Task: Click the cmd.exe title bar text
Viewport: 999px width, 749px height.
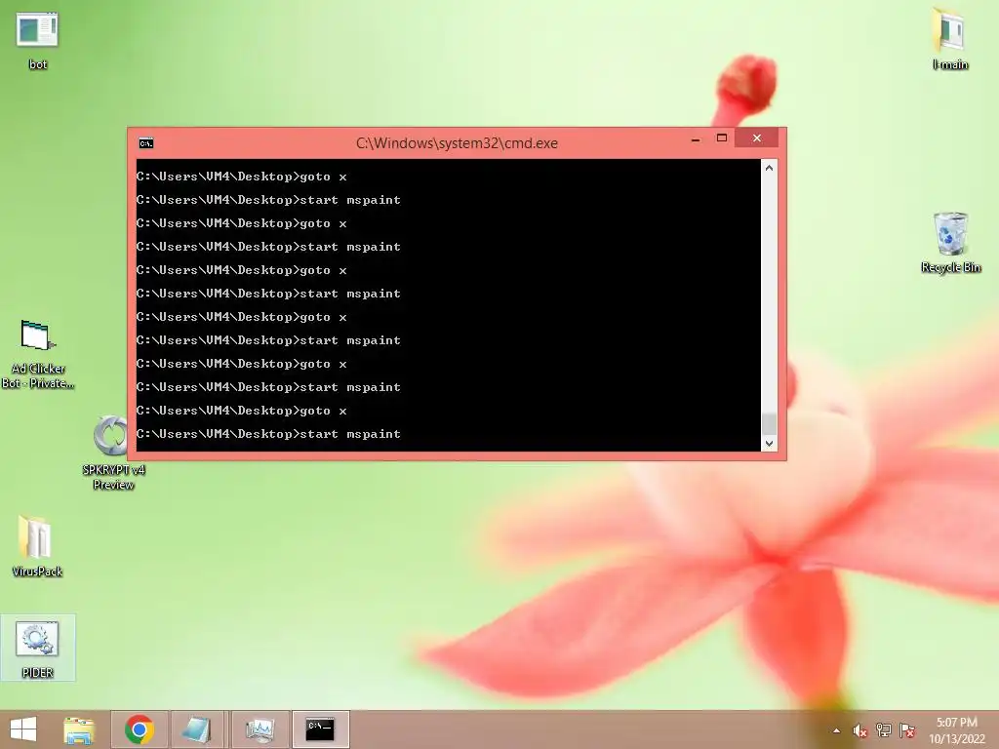Action: pyautogui.click(x=457, y=143)
